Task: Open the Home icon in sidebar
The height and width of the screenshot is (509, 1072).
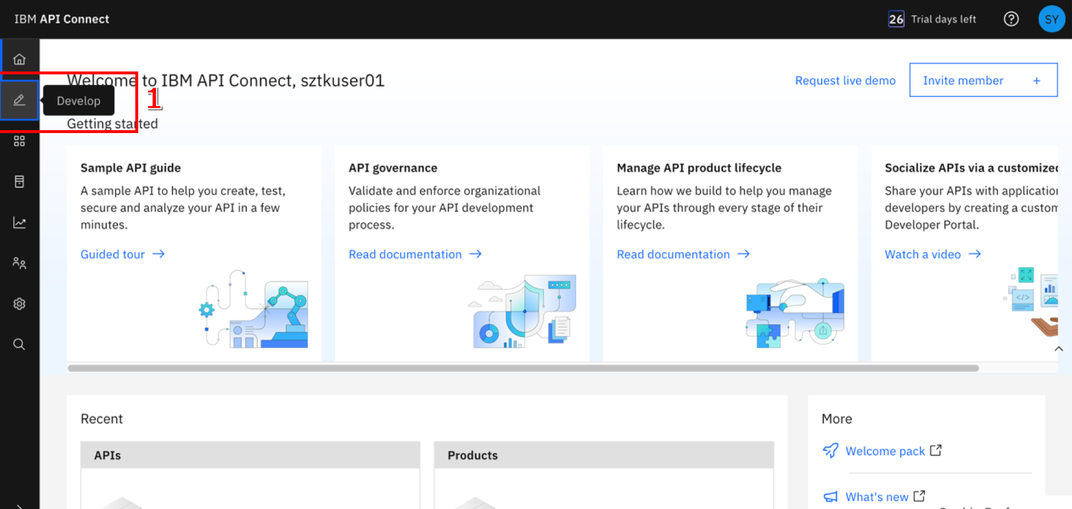Action: coord(19,59)
